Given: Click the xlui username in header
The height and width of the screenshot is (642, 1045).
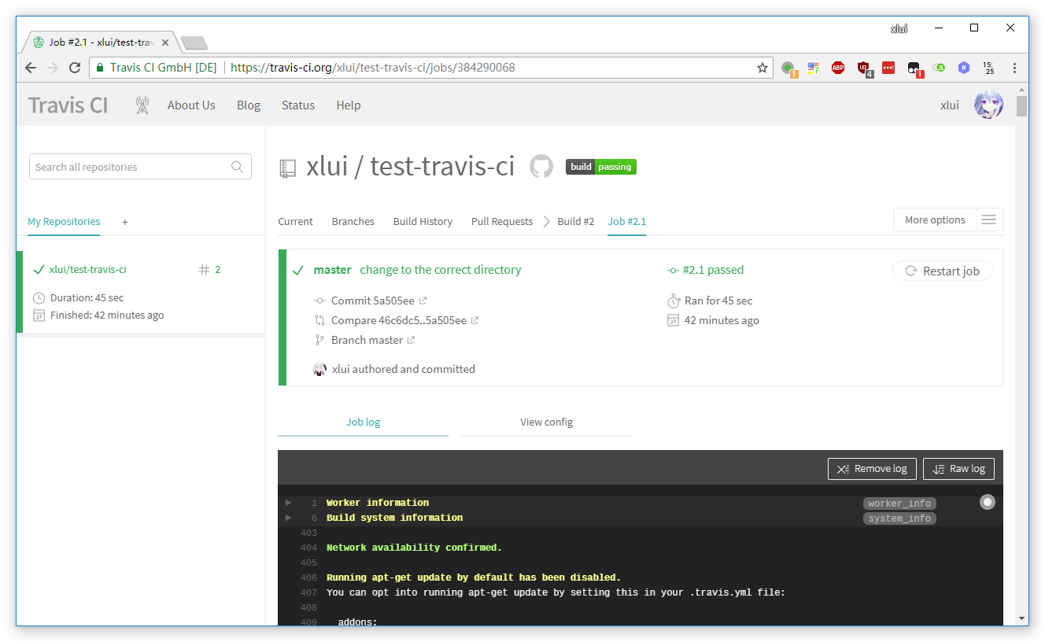Looking at the screenshot, I should (950, 105).
